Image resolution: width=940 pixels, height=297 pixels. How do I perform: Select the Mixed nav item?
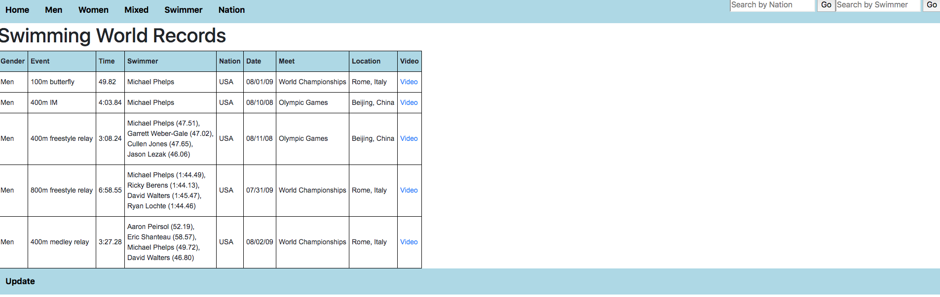click(x=136, y=10)
